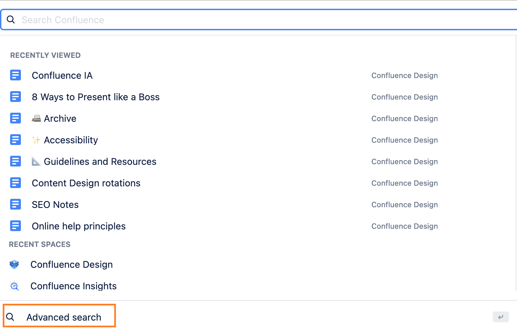Viewport: 517px width, 330px height.
Task: Click the enter key hint icon
Action: (501, 317)
